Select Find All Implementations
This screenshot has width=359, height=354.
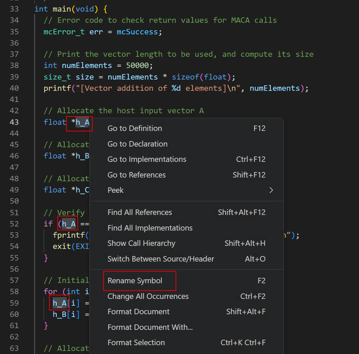(x=150, y=228)
